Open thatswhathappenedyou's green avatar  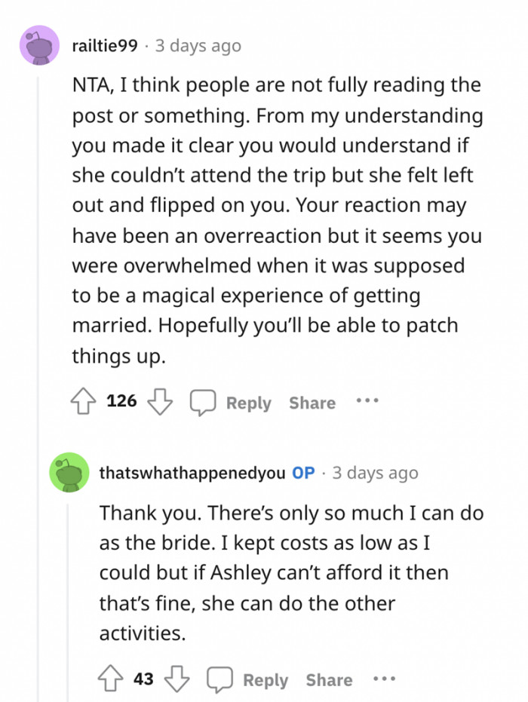click(70, 473)
